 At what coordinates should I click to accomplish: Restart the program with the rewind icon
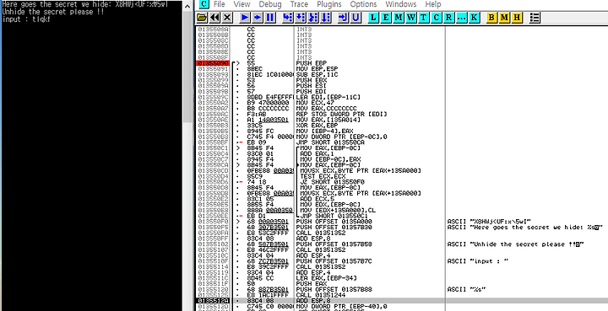(214, 18)
